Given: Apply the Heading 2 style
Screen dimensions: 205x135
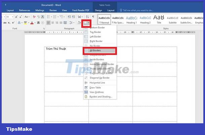Looking at the screenshot, I should coord(145,19).
